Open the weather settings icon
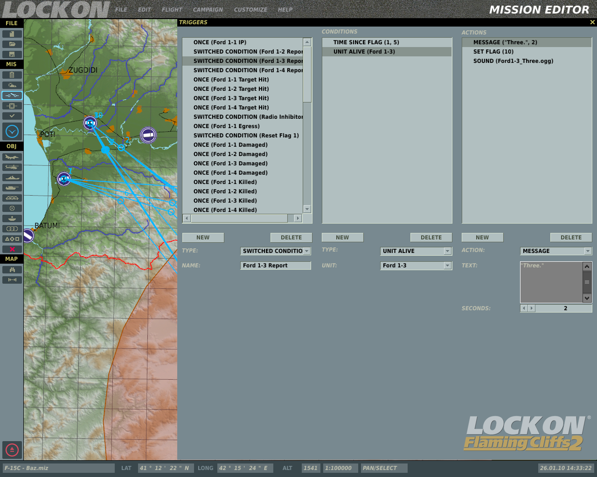Screen dimensions: 597x477 point(12,85)
